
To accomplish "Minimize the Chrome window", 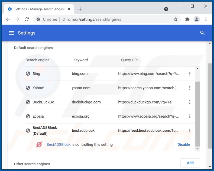I will tap(179, 6).
